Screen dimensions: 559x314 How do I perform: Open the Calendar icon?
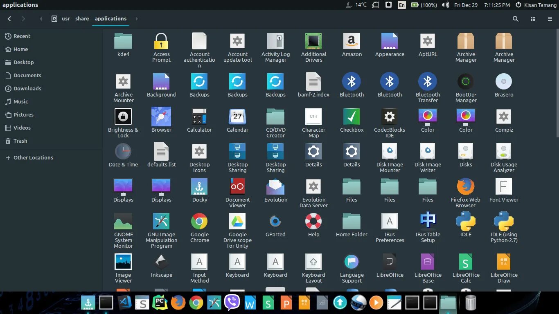(x=237, y=117)
